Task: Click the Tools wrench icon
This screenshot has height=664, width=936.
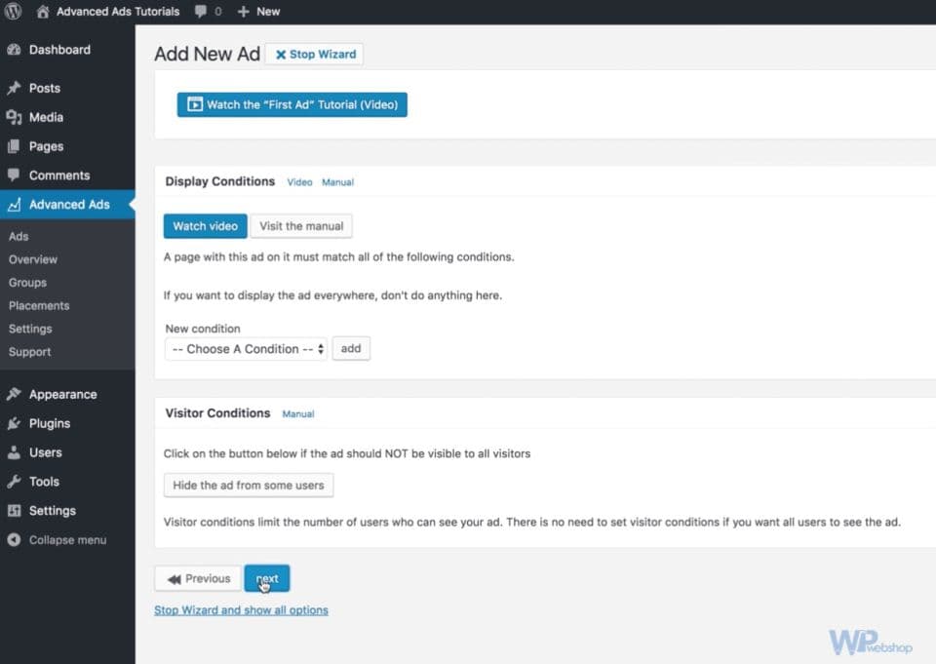Action: [14, 482]
